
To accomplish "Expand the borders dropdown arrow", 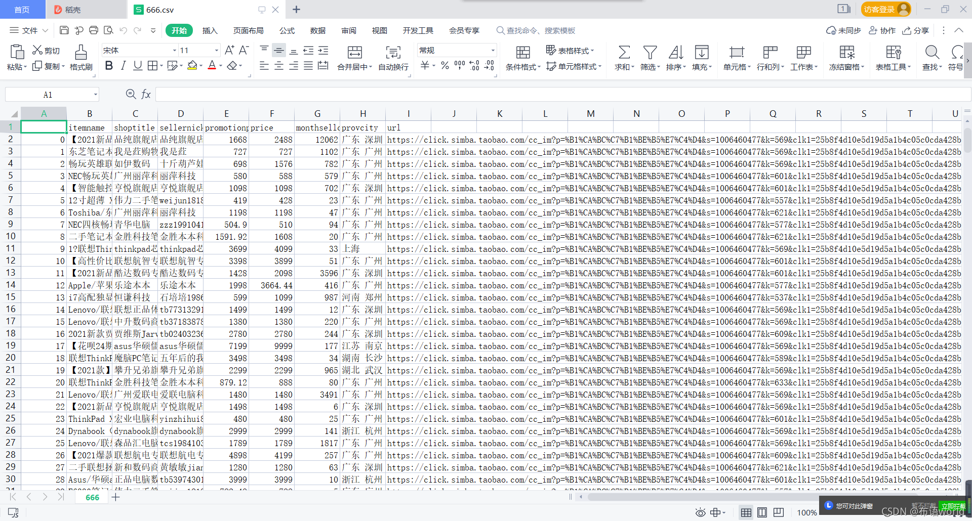I will coord(161,66).
